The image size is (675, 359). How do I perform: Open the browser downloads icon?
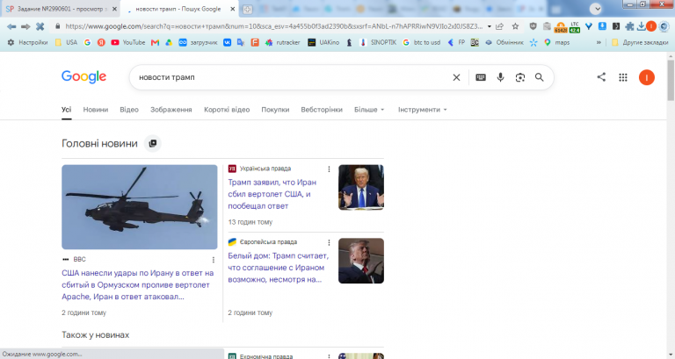pyautogui.click(x=641, y=26)
